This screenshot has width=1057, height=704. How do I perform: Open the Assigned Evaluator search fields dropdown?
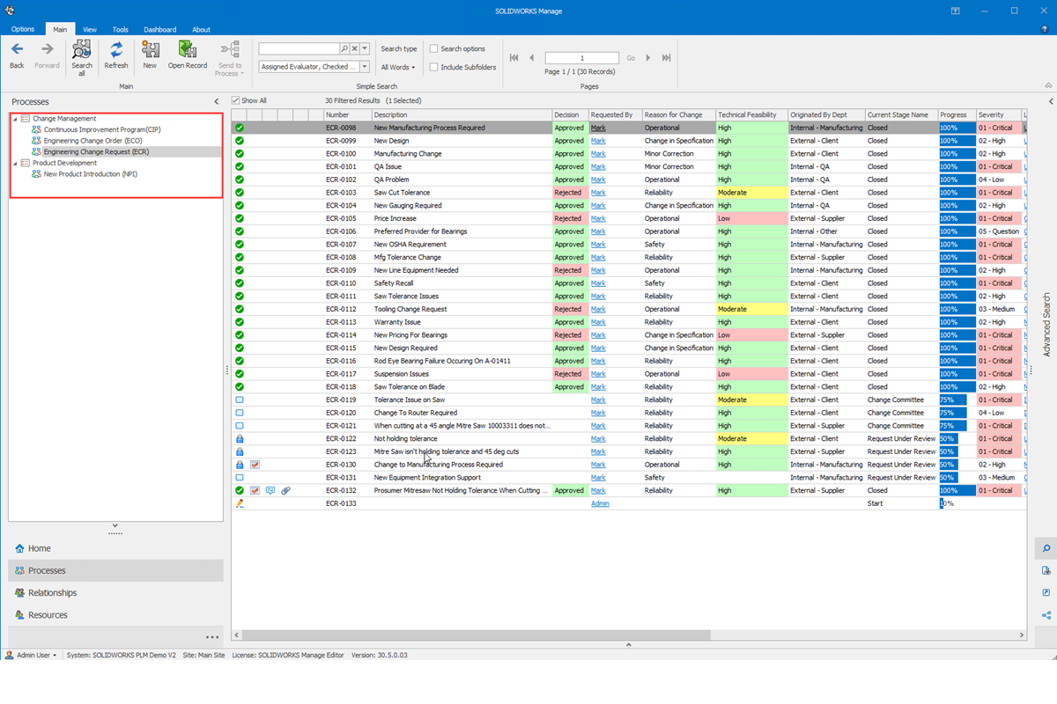click(365, 67)
